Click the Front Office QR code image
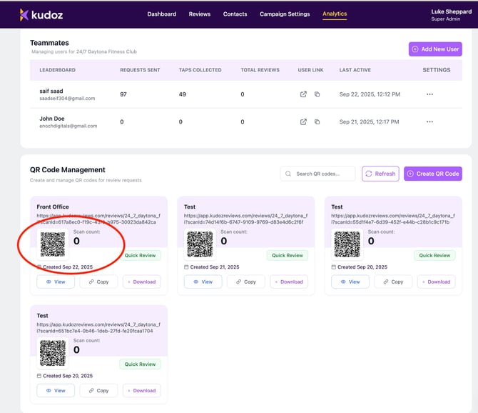The width and height of the screenshot is (478, 413). pos(53,244)
